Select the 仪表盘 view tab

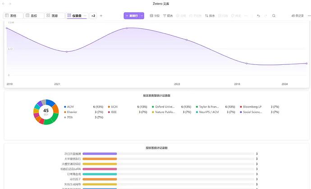coord(77,16)
